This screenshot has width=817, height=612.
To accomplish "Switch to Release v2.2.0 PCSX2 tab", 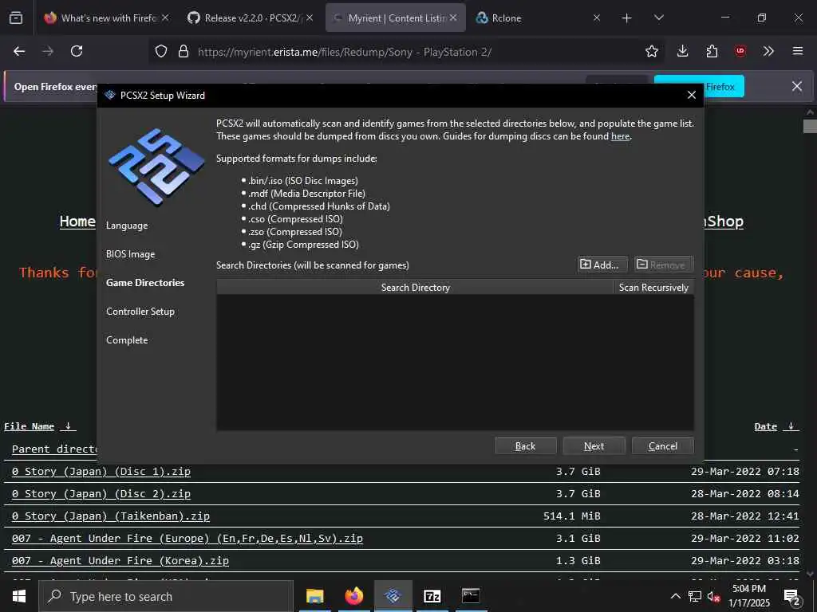I will [x=250, y=18].
